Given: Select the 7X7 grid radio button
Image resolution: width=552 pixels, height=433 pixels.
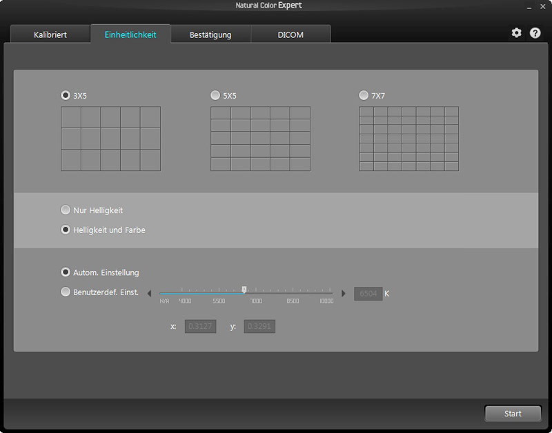Looking at the screenshot, I should coord(364,95).
